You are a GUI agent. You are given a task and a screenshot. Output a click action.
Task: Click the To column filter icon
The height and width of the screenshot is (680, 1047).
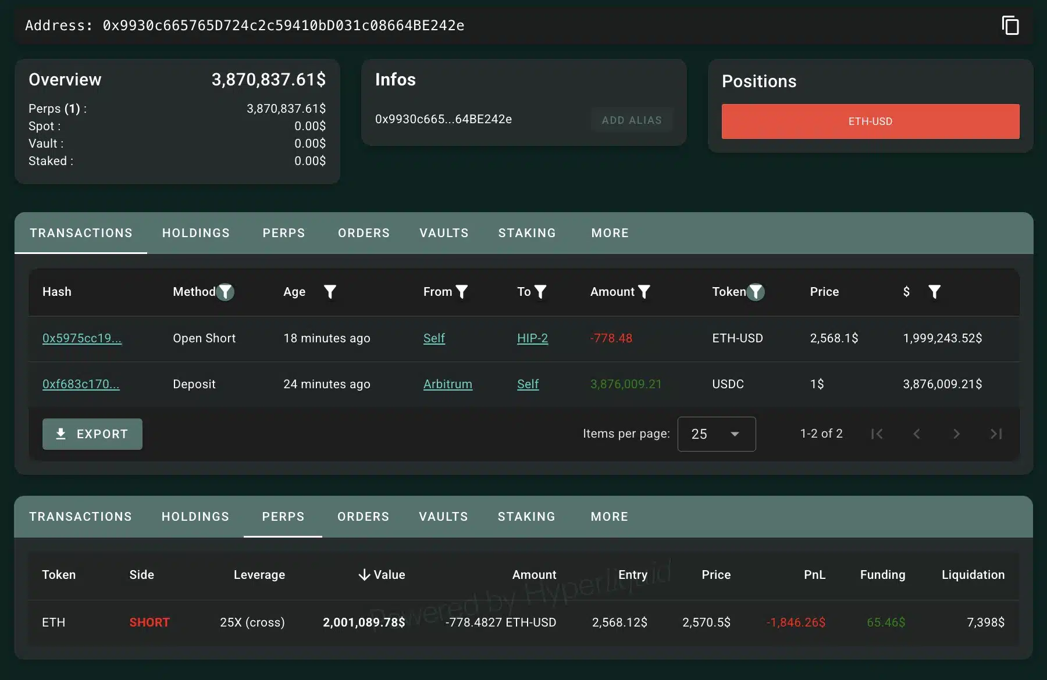[540, 292]
